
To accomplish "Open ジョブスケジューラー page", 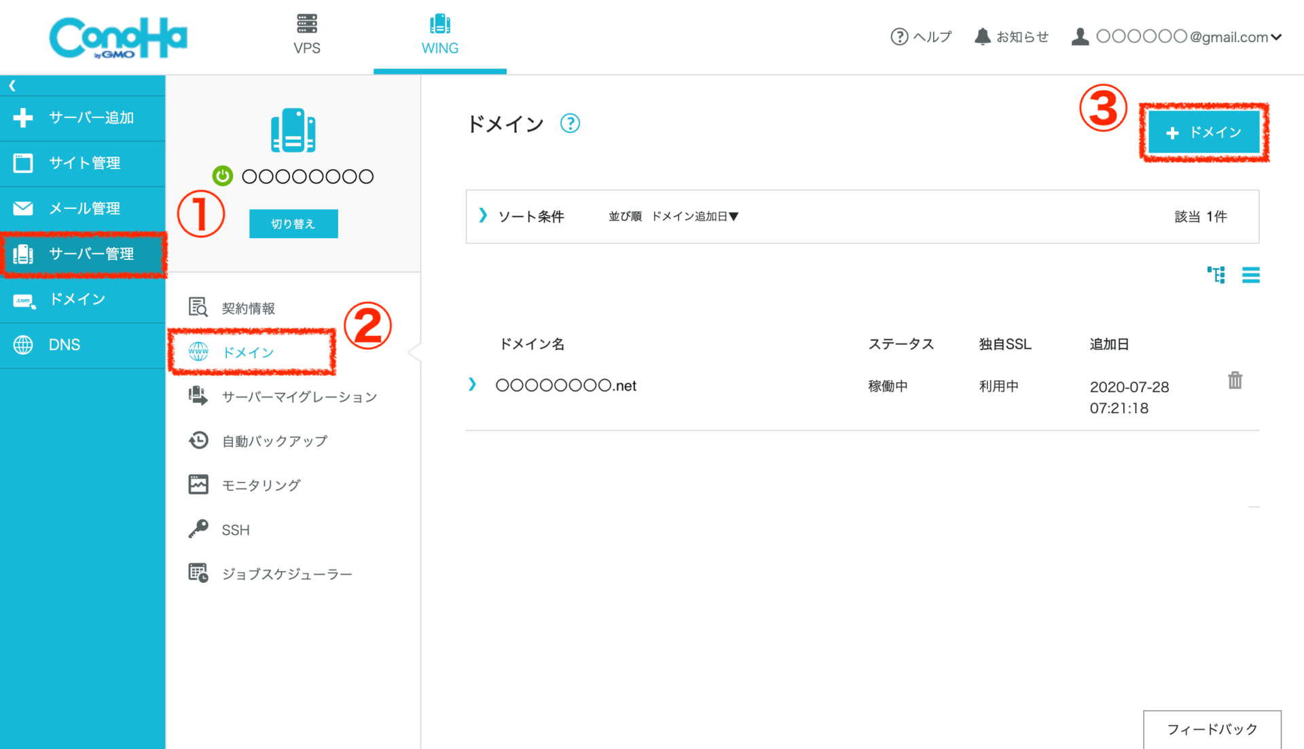I will 287,574.
